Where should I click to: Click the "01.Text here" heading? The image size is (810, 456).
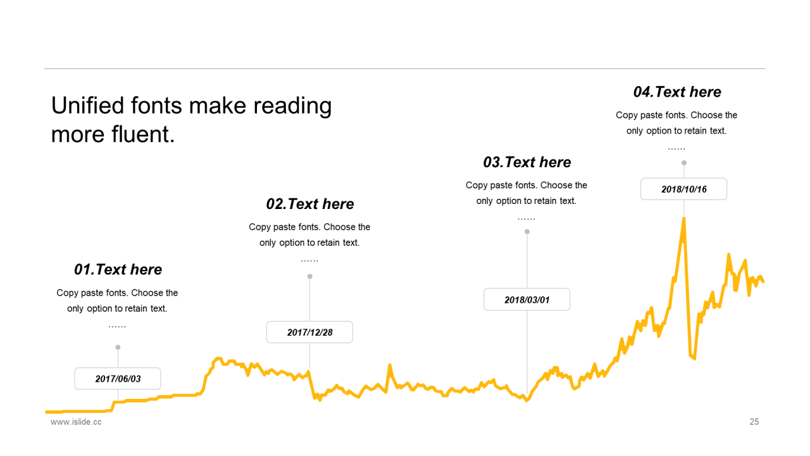[x=118, y=269]
